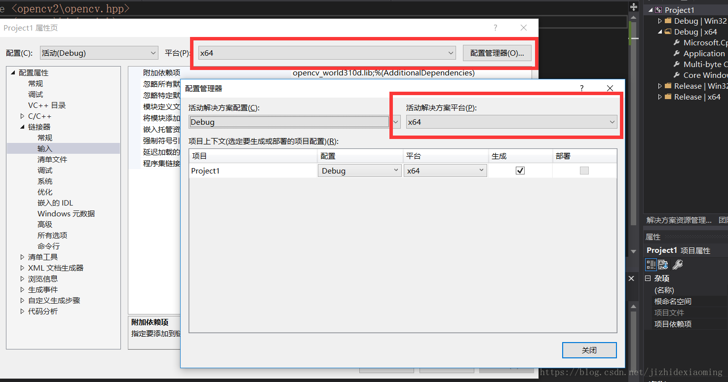Expand the XML 文档生成器 tree node

[22, 268]
